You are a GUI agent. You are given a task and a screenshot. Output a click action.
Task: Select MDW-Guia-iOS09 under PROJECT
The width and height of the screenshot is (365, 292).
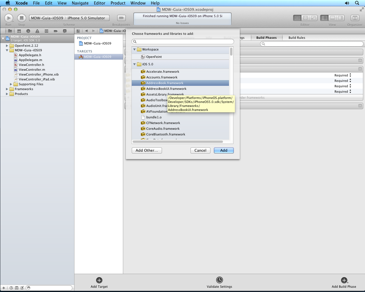[x=98, y=43]
